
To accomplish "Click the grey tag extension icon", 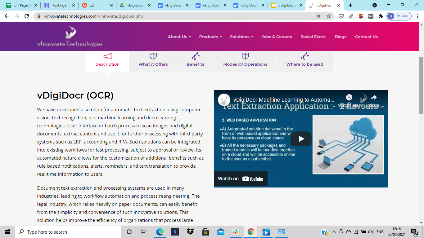I will click(x=351, y=16).
